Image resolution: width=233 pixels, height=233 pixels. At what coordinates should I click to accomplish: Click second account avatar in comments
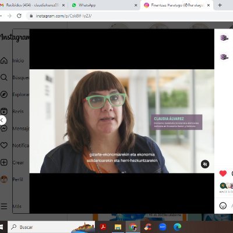pos(224,57)
